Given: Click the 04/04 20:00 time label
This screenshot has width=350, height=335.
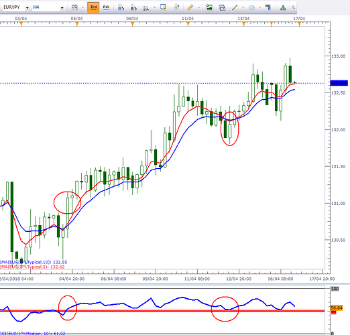Looking at the screenshot, I should click(x=72, y=279).
